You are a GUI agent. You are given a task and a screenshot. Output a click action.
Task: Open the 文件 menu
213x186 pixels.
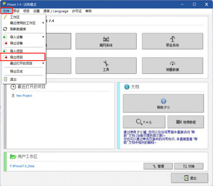[6, 11]
